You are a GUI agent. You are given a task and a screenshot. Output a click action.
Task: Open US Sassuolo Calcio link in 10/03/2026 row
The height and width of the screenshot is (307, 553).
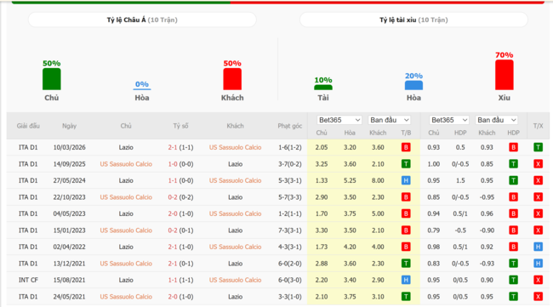click(x=235, y=147)
